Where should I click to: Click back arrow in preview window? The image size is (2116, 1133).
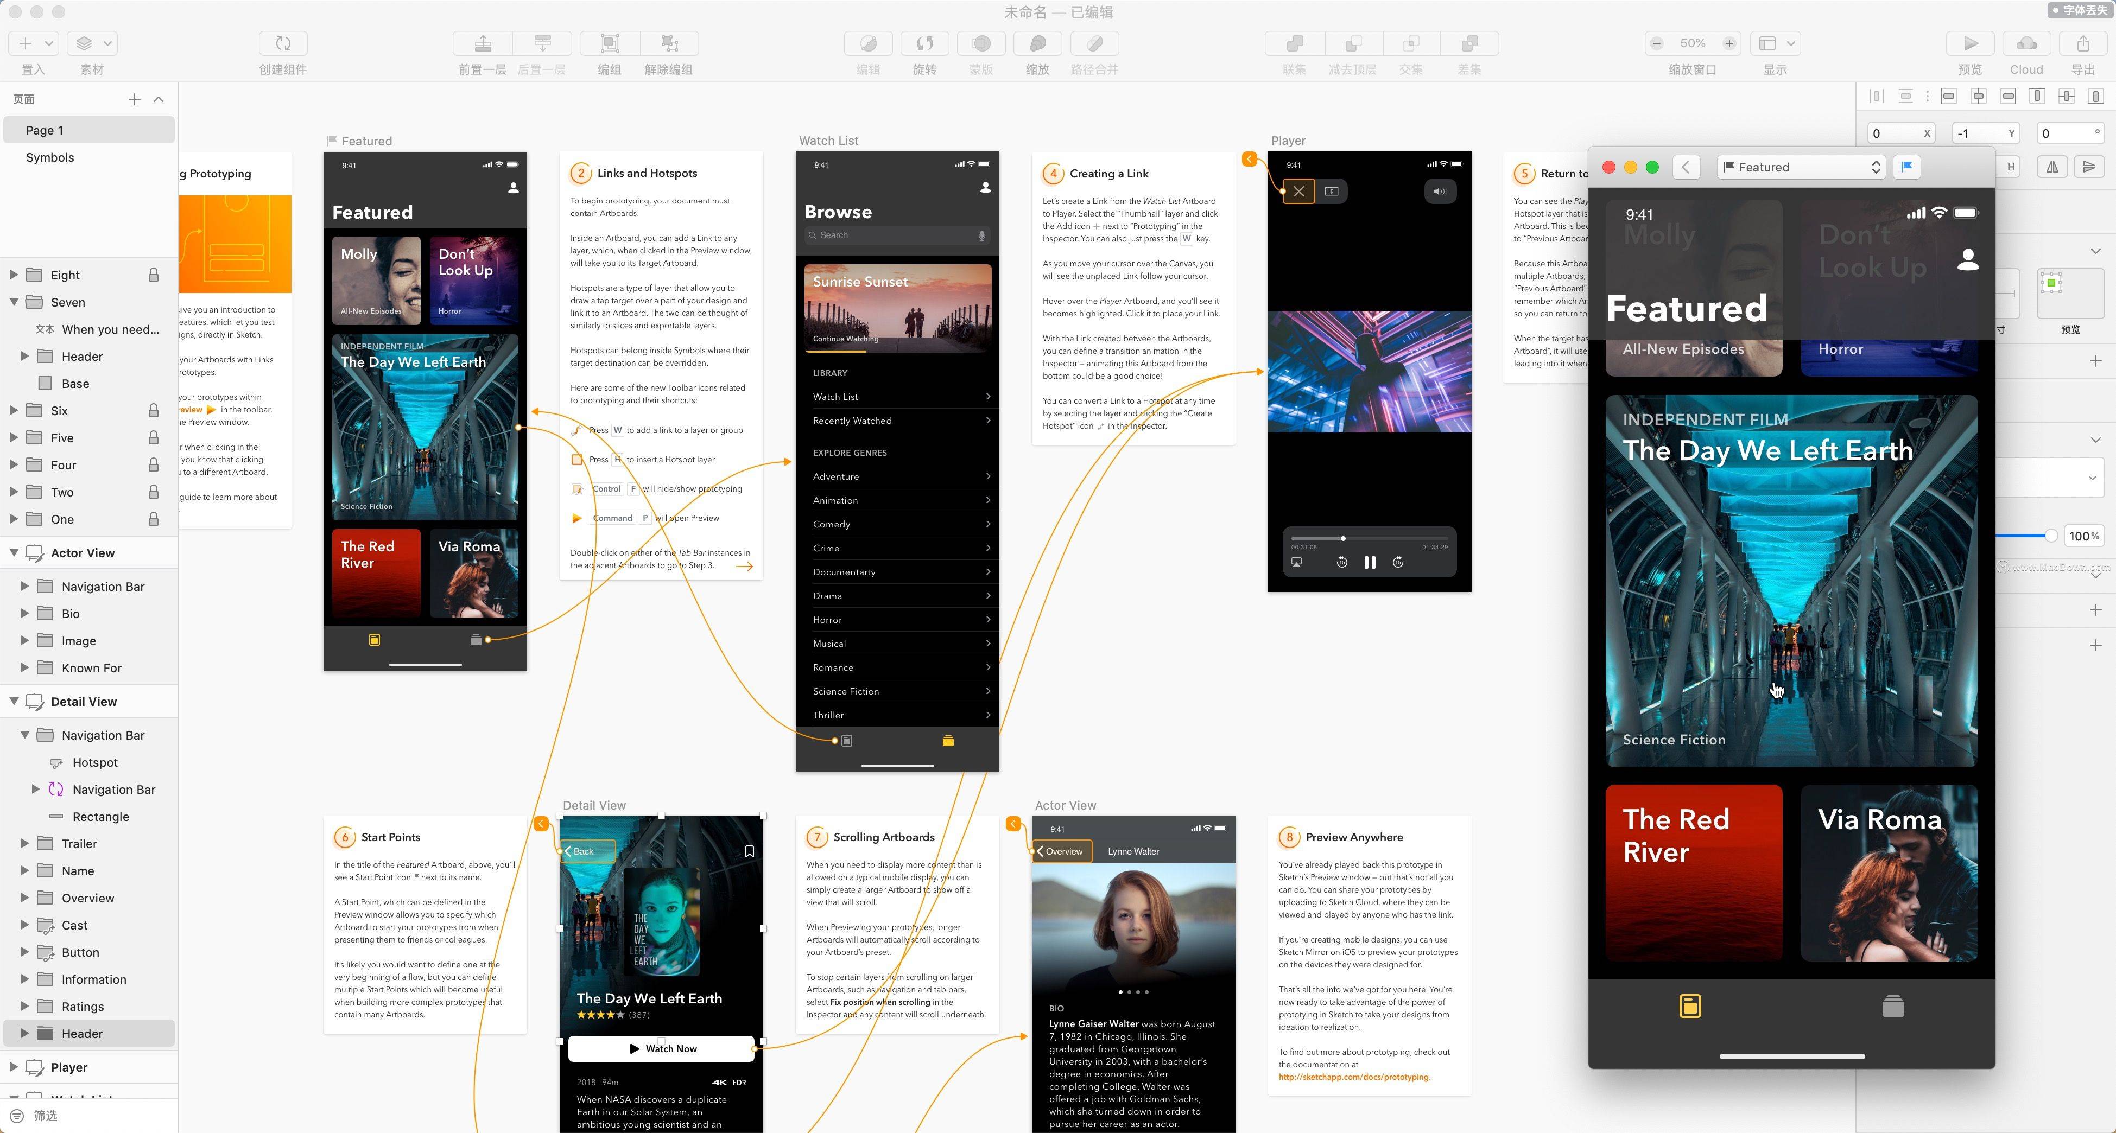click(1686, 168)
